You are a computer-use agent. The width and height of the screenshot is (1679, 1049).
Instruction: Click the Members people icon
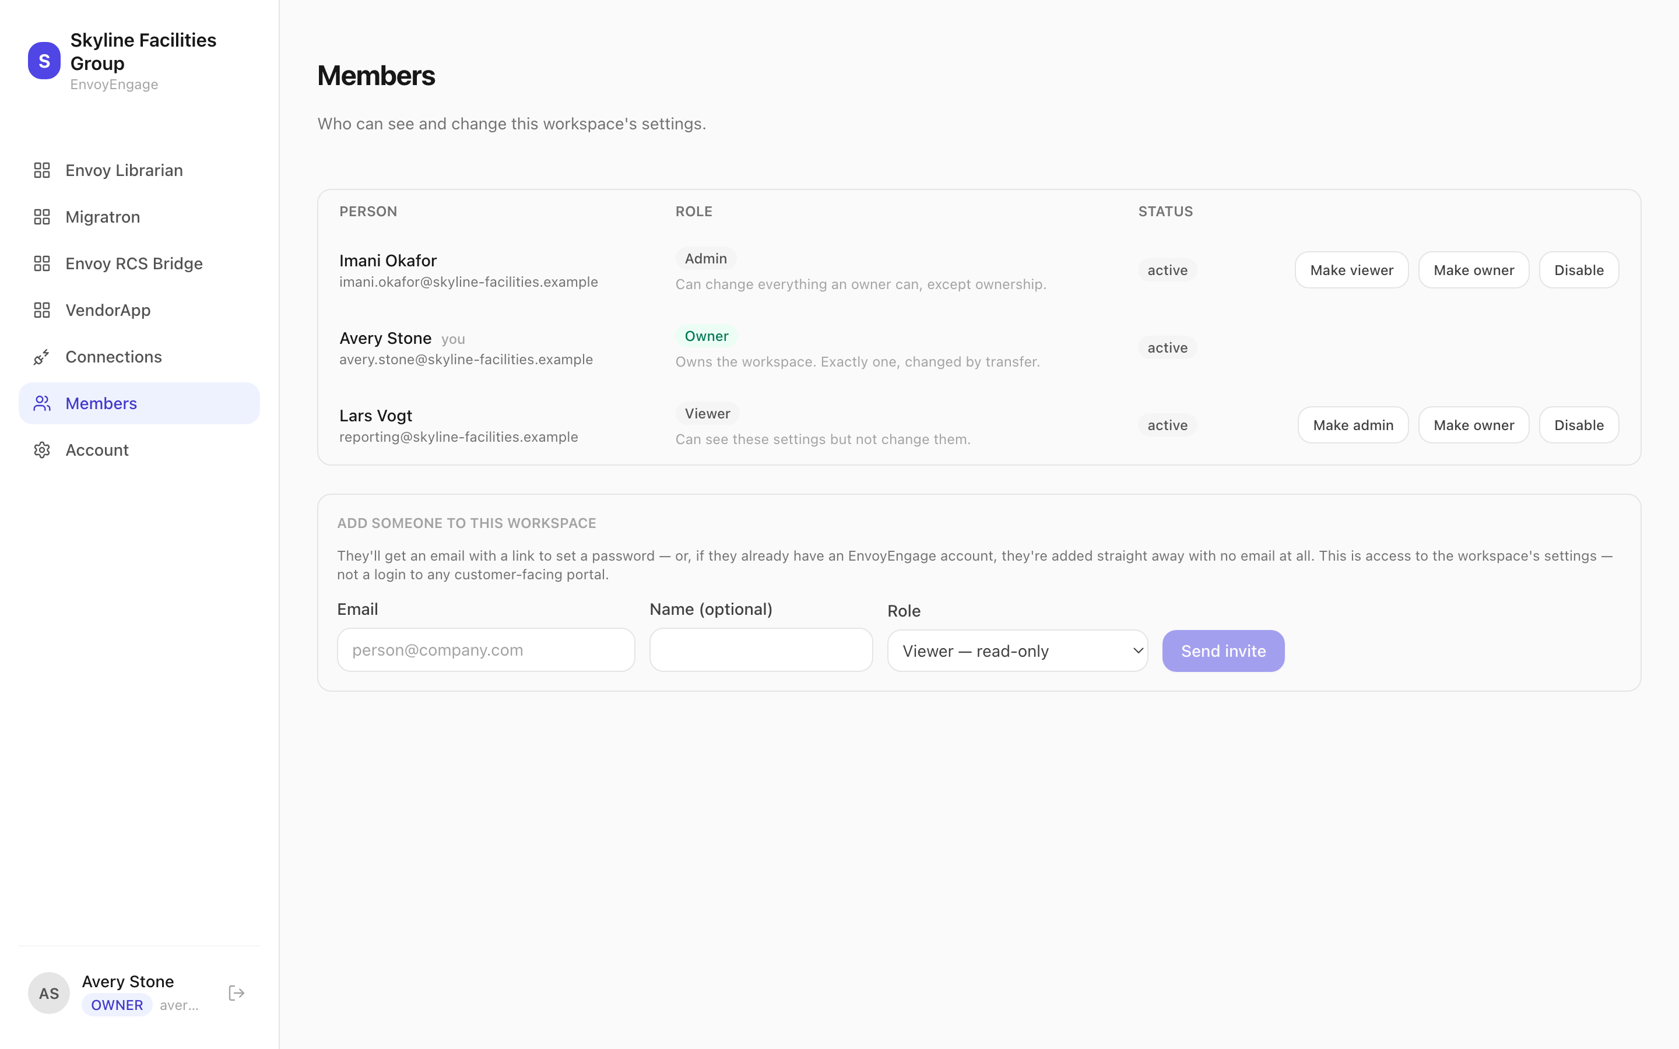coord(41,403)
